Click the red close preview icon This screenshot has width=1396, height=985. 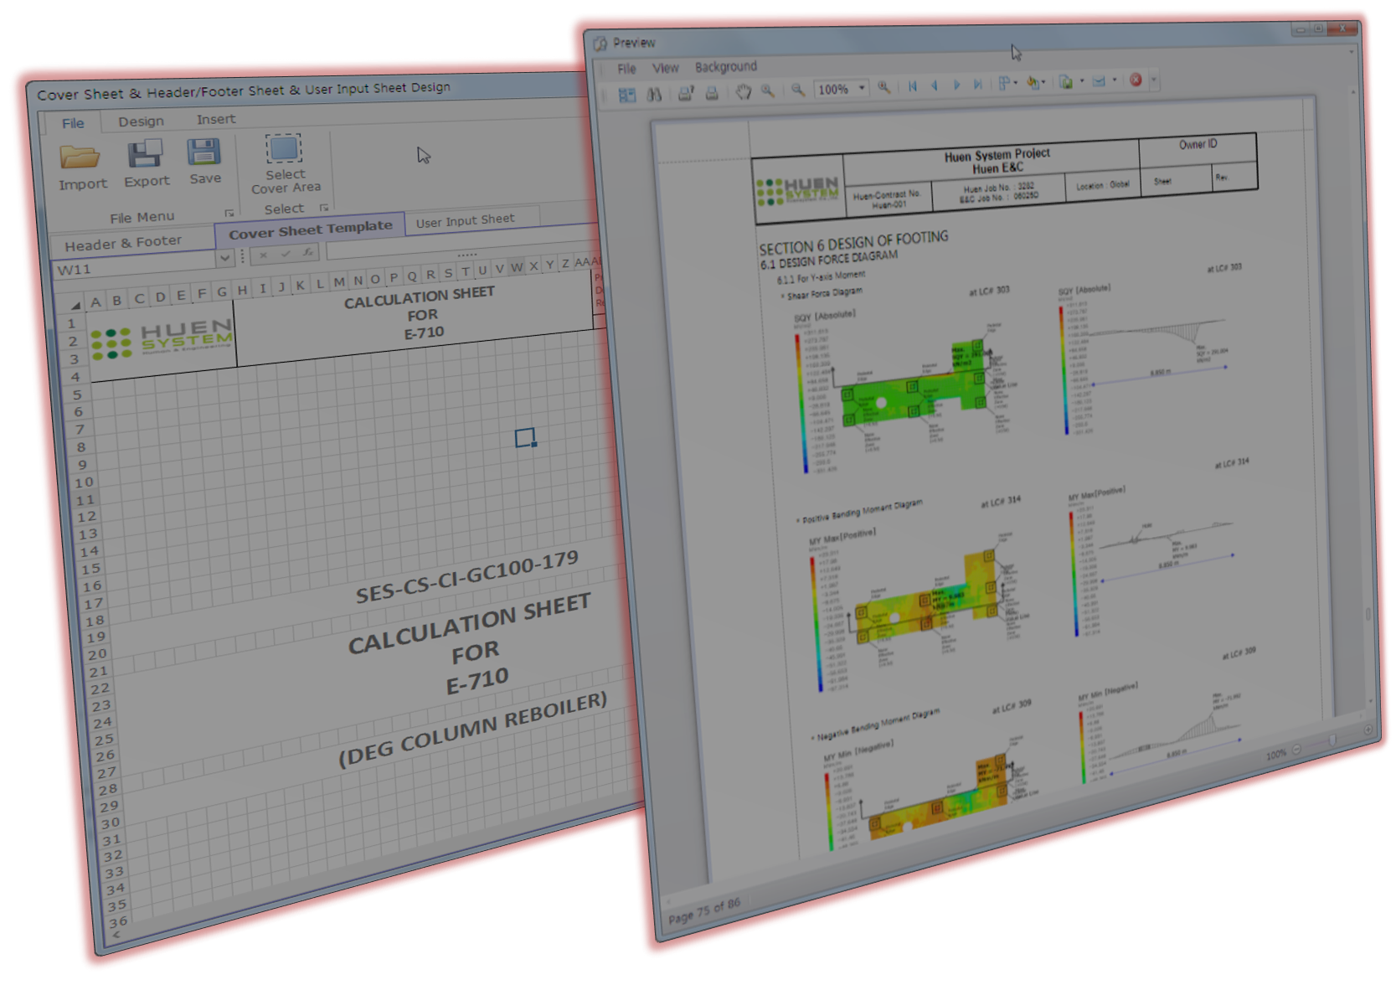click(x=1136, y=80)
